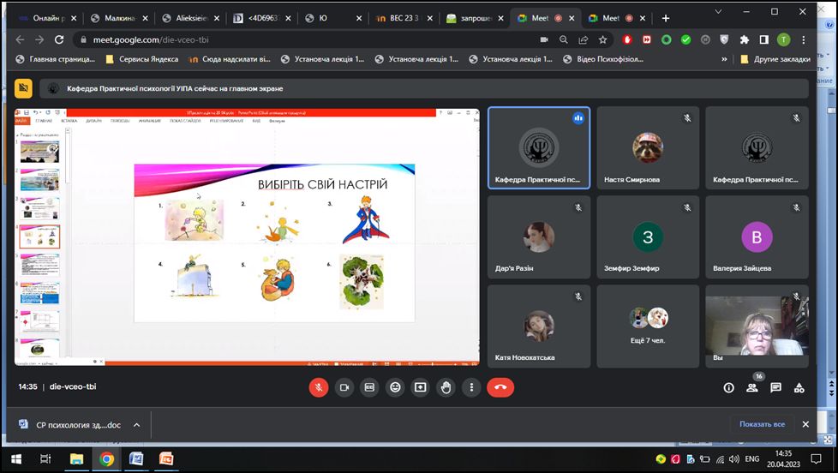Click the ENG language indicator
The height and width of the screenshot is (473, 838).
point(752,459)
